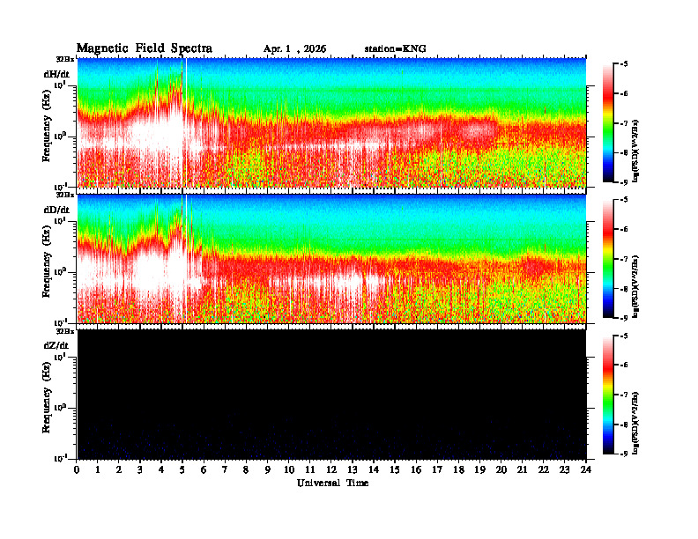
Task: Click the 10^0 frequency tick of dD/dt panel
Action: [x=60, y=271]
